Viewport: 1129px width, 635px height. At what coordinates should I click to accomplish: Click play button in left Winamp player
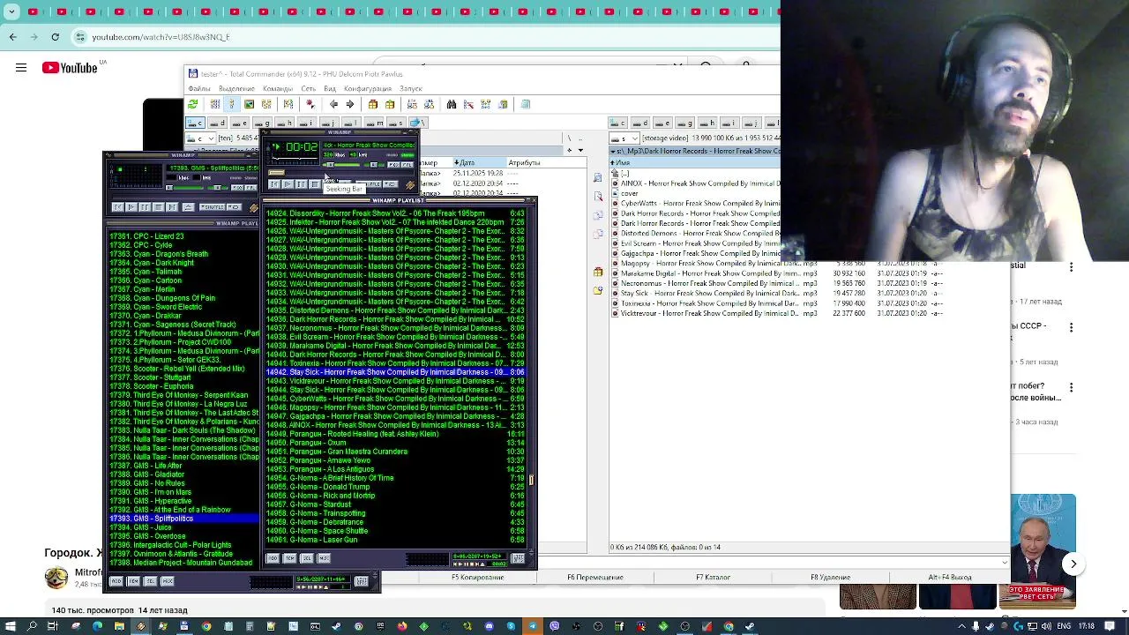pos(131,207)
